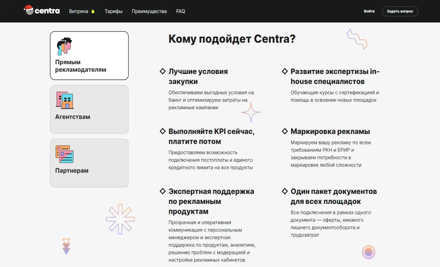The height and width of the screenshot is (267, 440).
Task: Select the Прямым рекламодателям tab
Action: [89, 56]
